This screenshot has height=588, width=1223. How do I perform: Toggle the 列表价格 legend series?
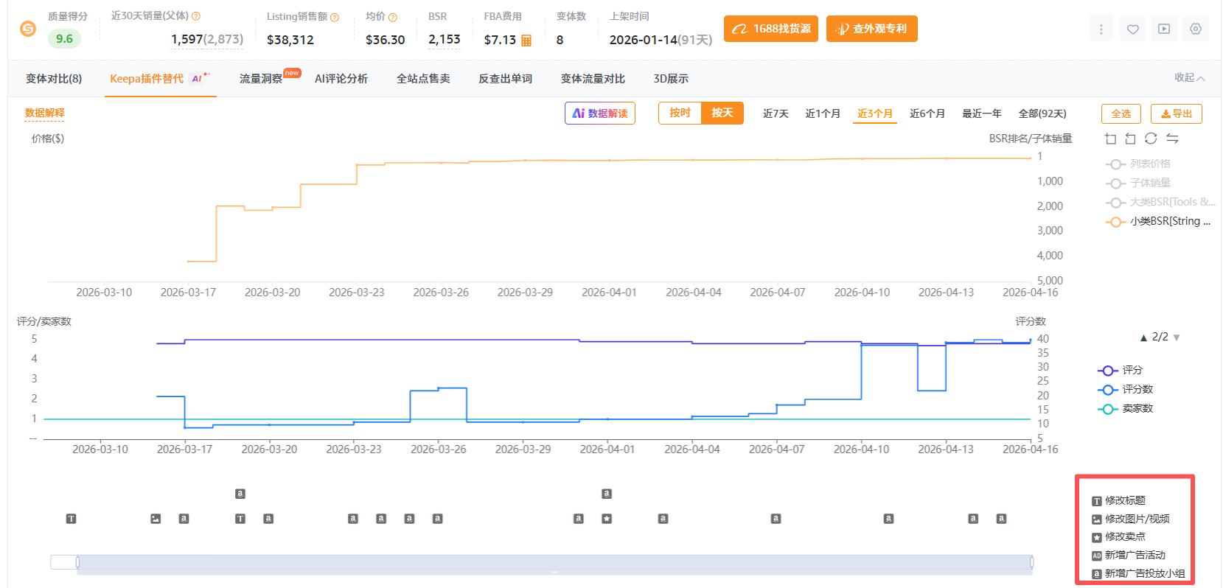tap(1149, 164)
